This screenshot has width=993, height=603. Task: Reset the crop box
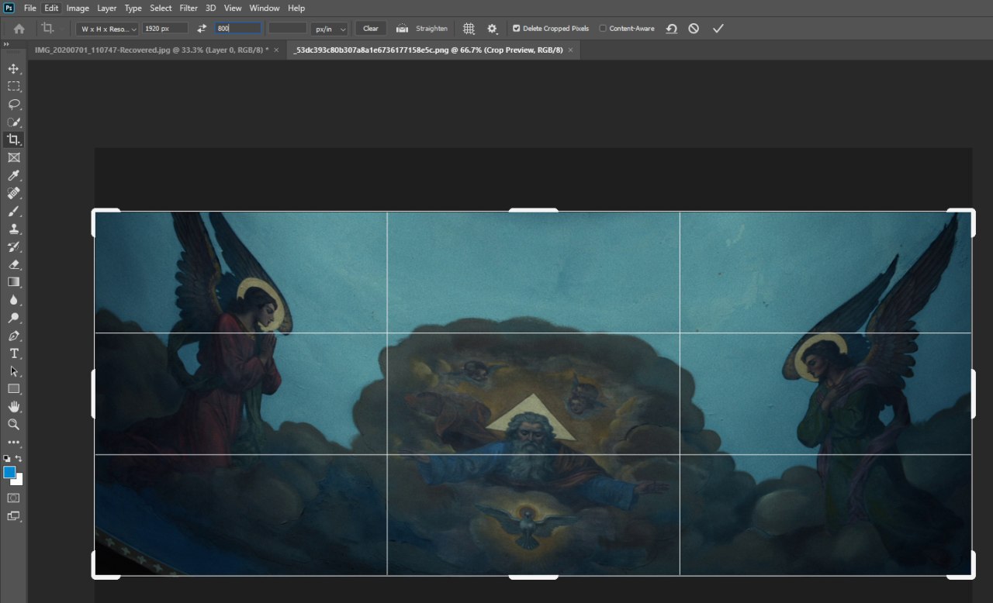pyautogui.click(x=671, y=29)
